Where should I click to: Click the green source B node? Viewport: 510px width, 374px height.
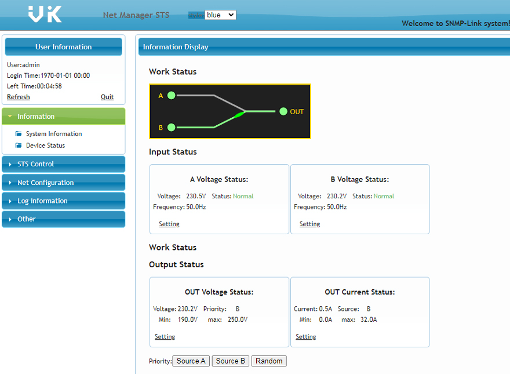pyautogui.click(x=171, y=127)
